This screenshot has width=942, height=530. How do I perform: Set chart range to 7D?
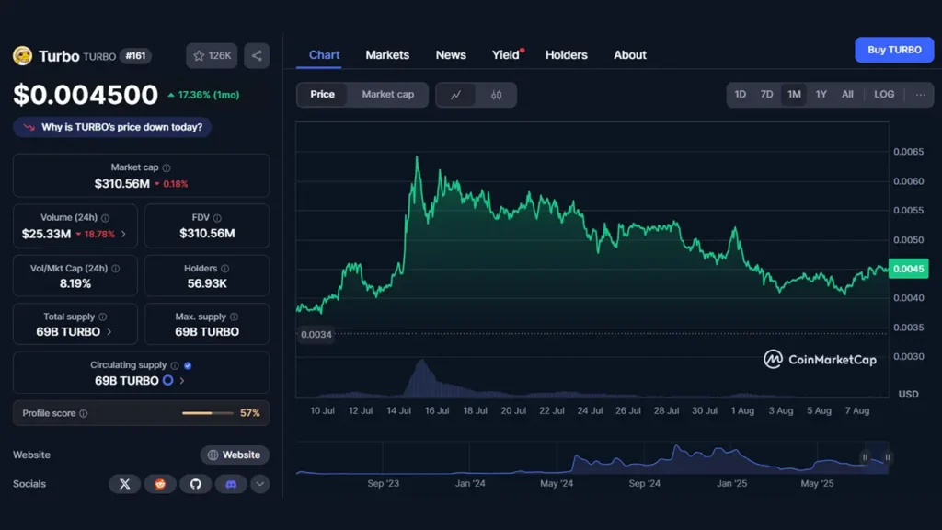tap(766, 95)
